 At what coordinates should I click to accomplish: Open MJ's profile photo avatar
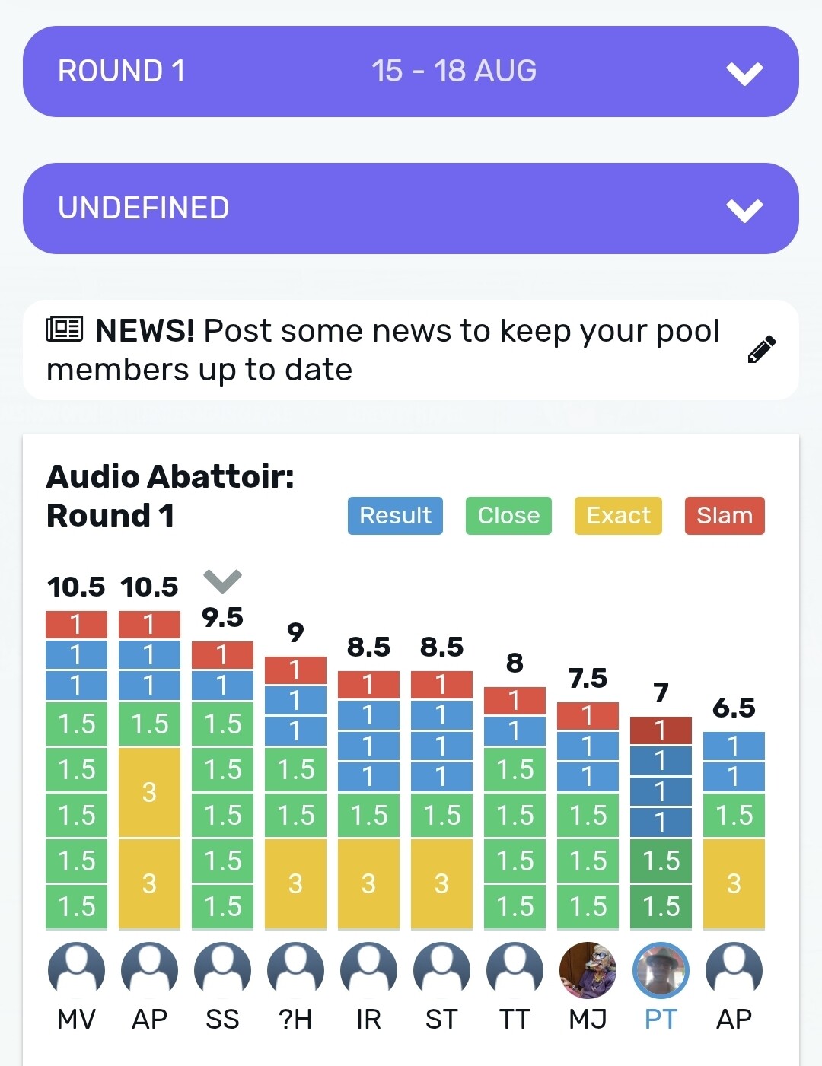pos(588,970)
